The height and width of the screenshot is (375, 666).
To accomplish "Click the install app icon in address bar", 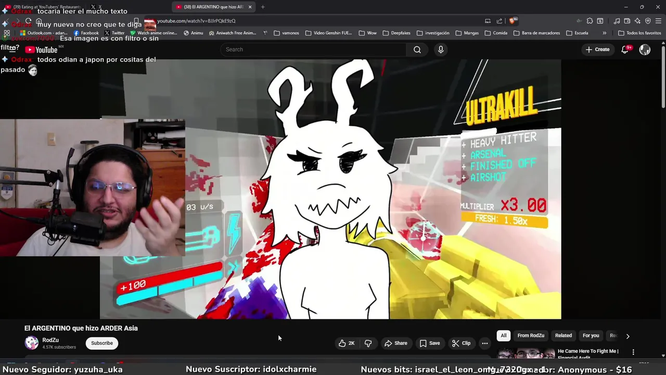I will pos(488,21).
